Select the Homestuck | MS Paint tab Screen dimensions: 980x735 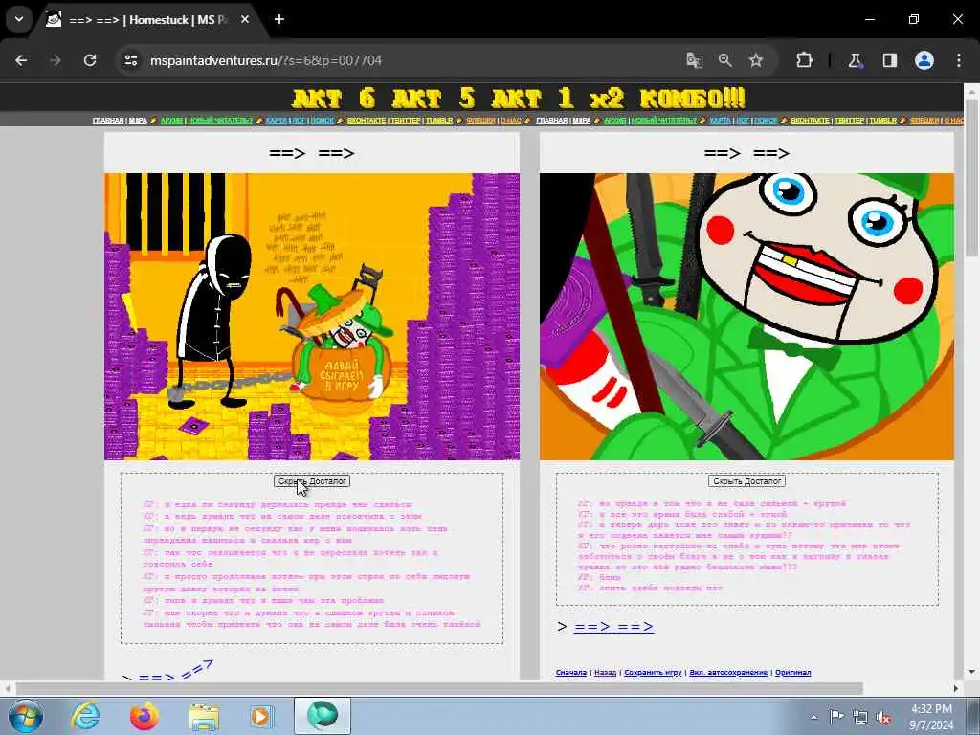(x=148, y=20)
